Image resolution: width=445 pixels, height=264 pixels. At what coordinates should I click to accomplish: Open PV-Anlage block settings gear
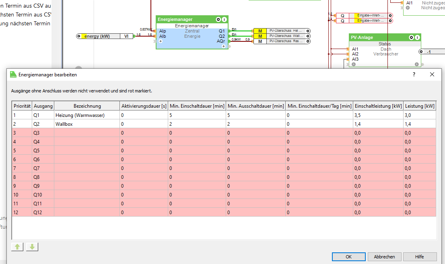point(411,37)
